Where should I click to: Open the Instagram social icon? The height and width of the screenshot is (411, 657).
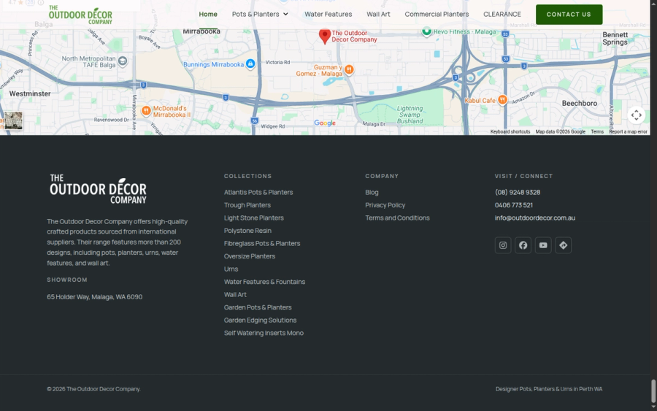click(x=503, y=245)
